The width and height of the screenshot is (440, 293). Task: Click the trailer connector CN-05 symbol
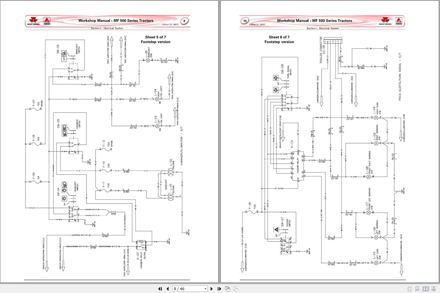pyautogui.click(x=333, y=40)
